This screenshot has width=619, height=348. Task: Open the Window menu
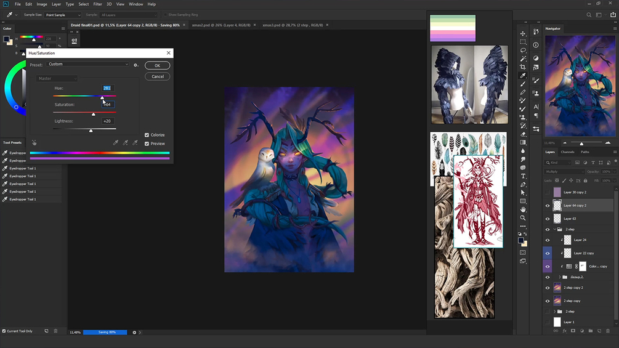click(136, 4)
